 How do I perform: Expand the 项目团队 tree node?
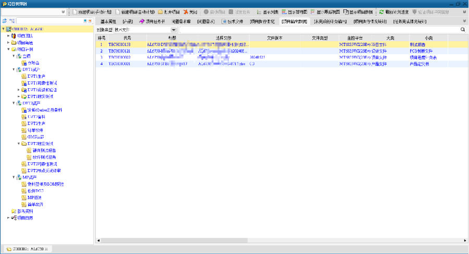click(8, 35)
